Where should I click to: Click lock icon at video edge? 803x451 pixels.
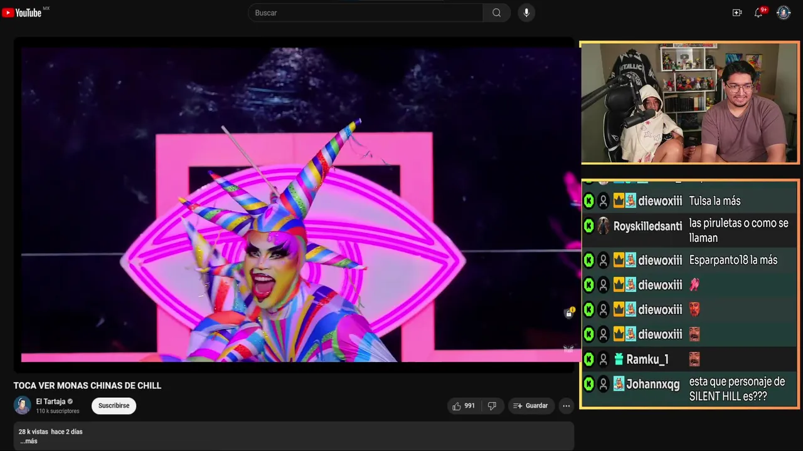pyautogui.click(x=569, y=313)
